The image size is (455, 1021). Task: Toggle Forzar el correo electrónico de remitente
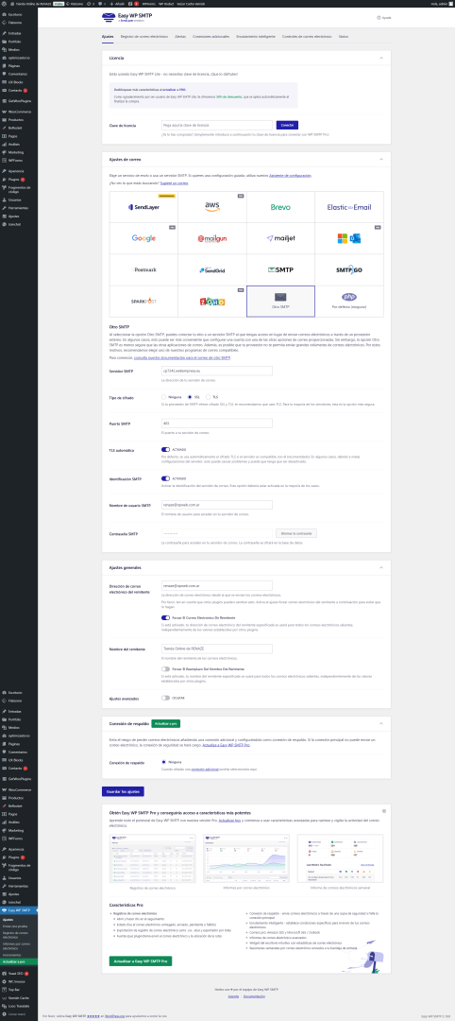click(x=165, y=617)
